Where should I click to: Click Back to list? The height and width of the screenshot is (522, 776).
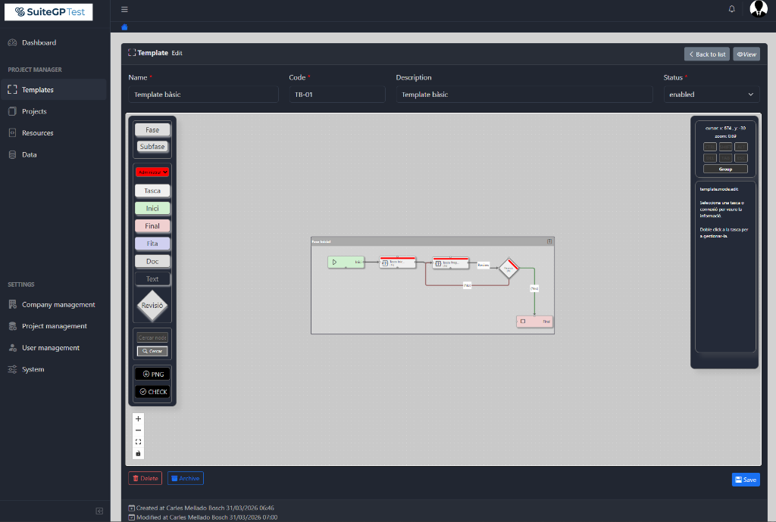(x=706, y=54)
